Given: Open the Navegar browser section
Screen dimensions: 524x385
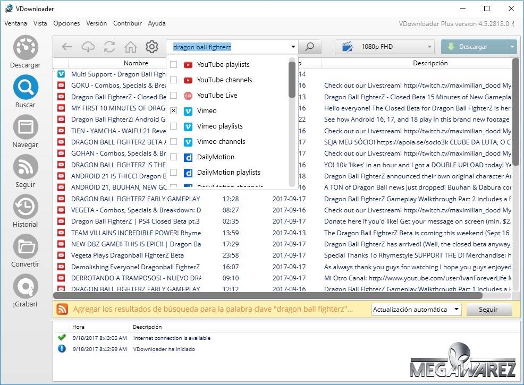Looking at the screenshot, I should [x=26, y=131].
